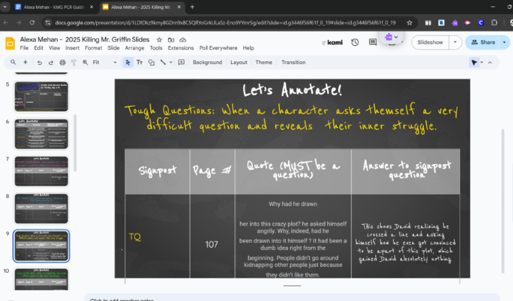Viewport: 513px width, 301px height.
Task: Click the Undo icon
Action: click(39, 63)
